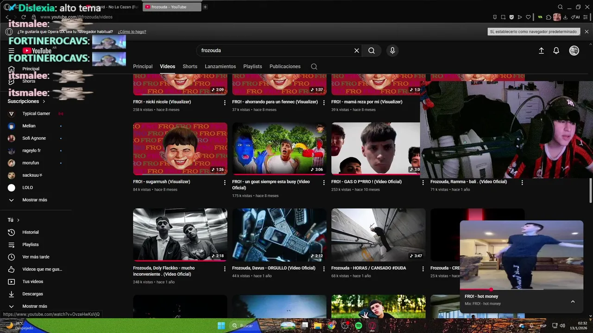The image size is (593, 333).
Task: Open video title un goat siempre esta busy
Action: [271, 185]
